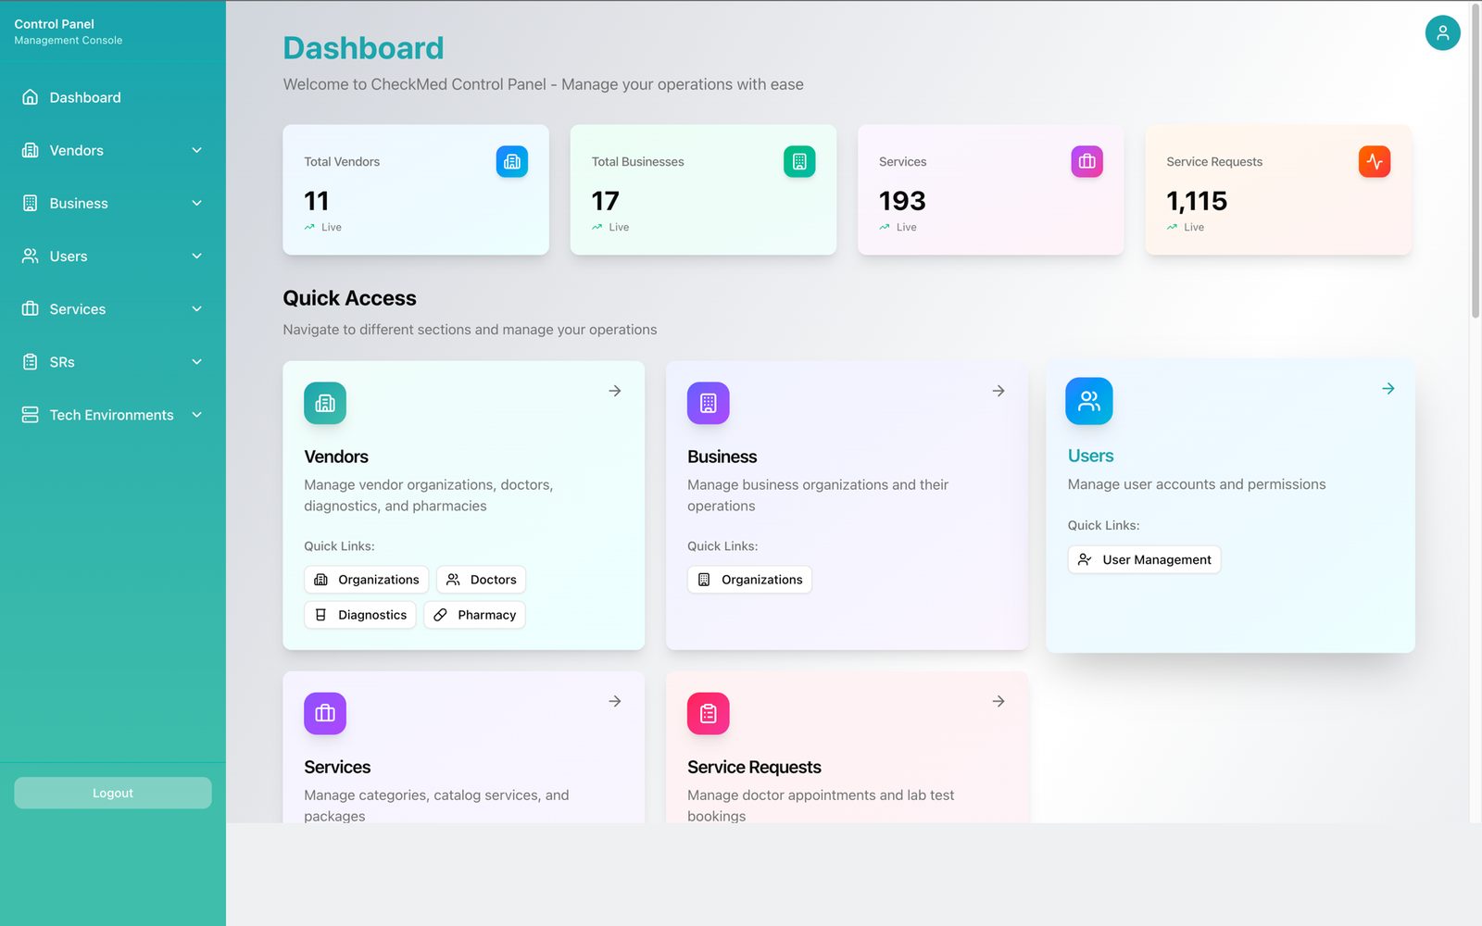This screenshot has height=926, width=1482.
Task: Expand the SRs sidebar chevron
Action: point(196,361)
